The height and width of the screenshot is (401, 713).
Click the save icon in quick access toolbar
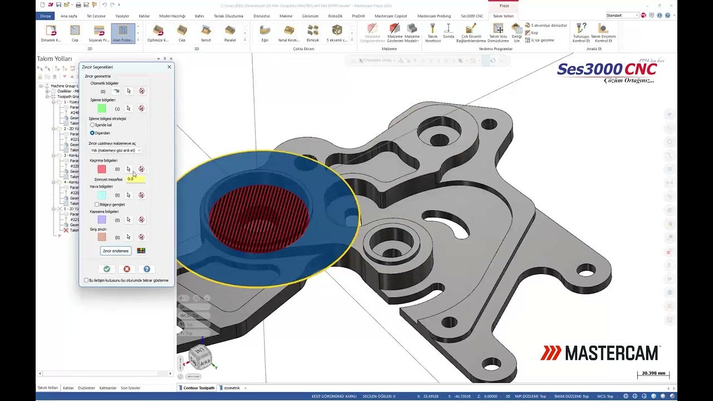pos(58,5)
